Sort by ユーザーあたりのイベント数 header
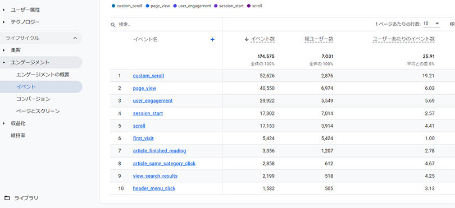 403,39
